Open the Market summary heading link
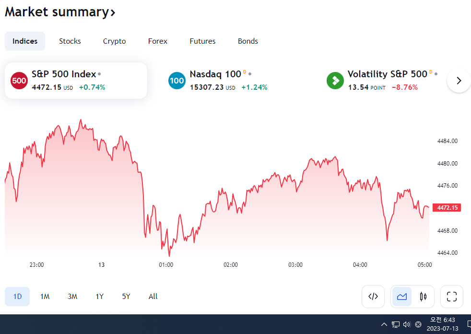Viewport: 471px width, 334px height. [60, 12]
